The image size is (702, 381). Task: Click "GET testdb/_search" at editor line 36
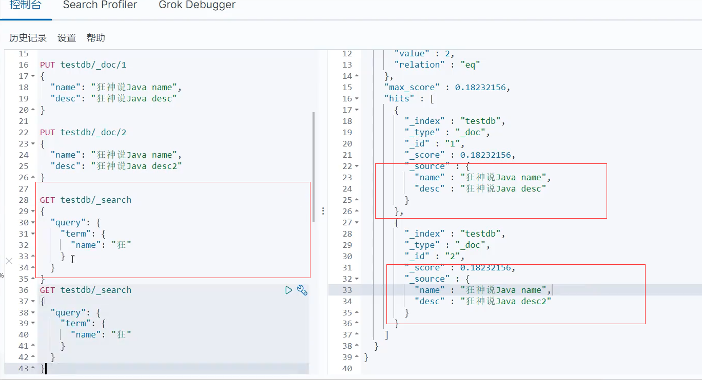pos(86,290)
